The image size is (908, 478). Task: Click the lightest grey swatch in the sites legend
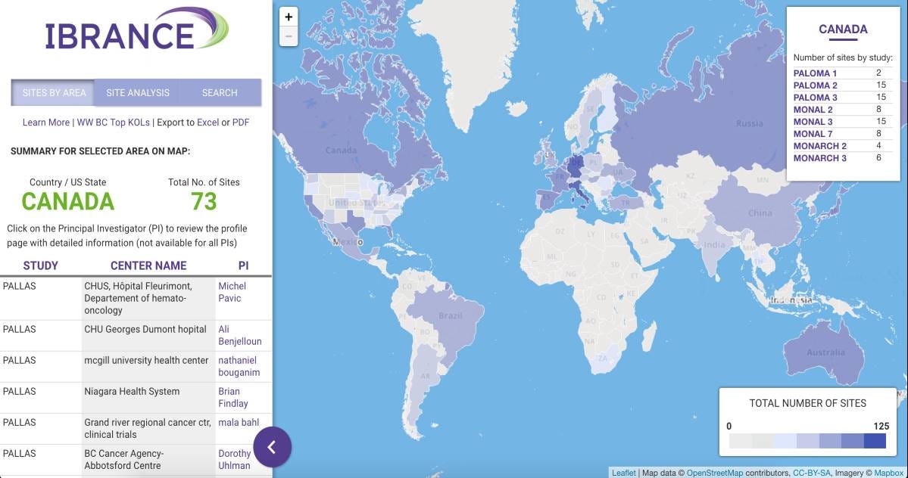click(x=740, y=442)
